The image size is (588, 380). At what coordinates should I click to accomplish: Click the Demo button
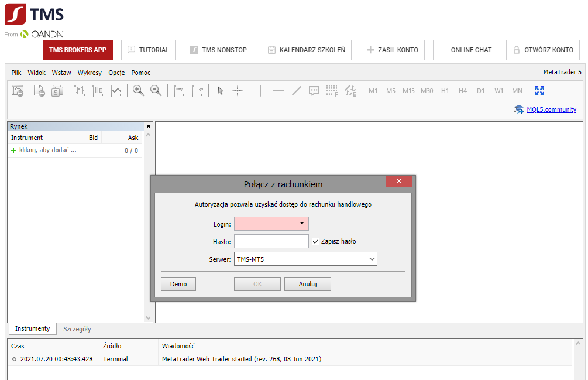click(x=178, y=284)
